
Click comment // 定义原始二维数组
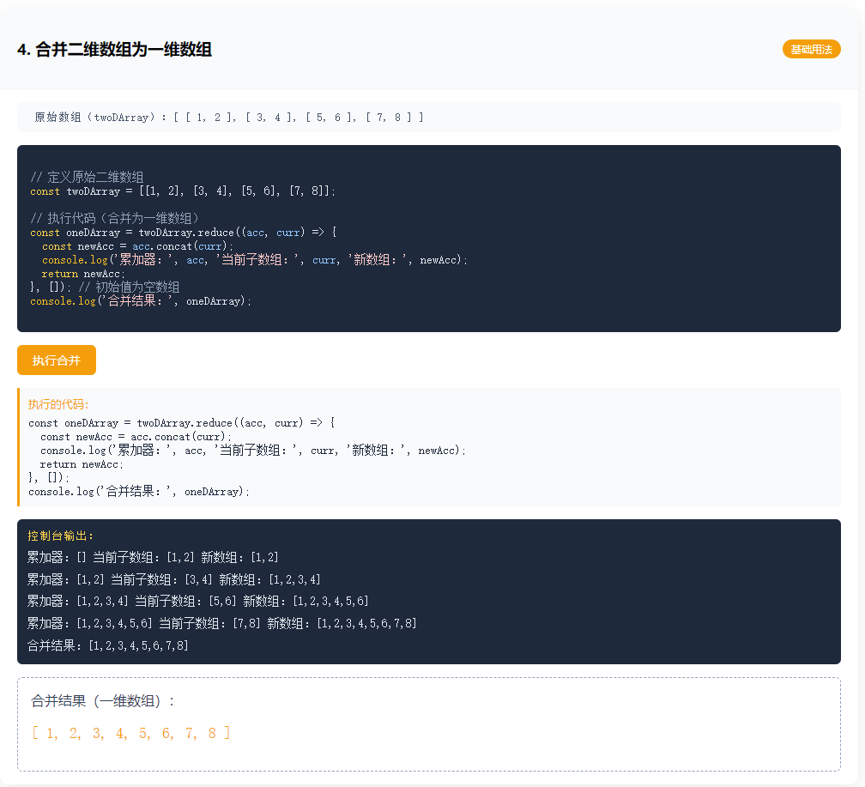pyautogui.click(x=87, y=177)
